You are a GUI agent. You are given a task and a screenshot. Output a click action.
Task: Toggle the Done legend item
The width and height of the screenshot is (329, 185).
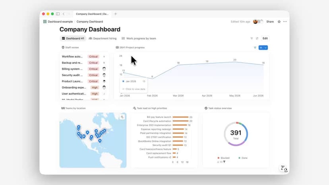point(243,158)
